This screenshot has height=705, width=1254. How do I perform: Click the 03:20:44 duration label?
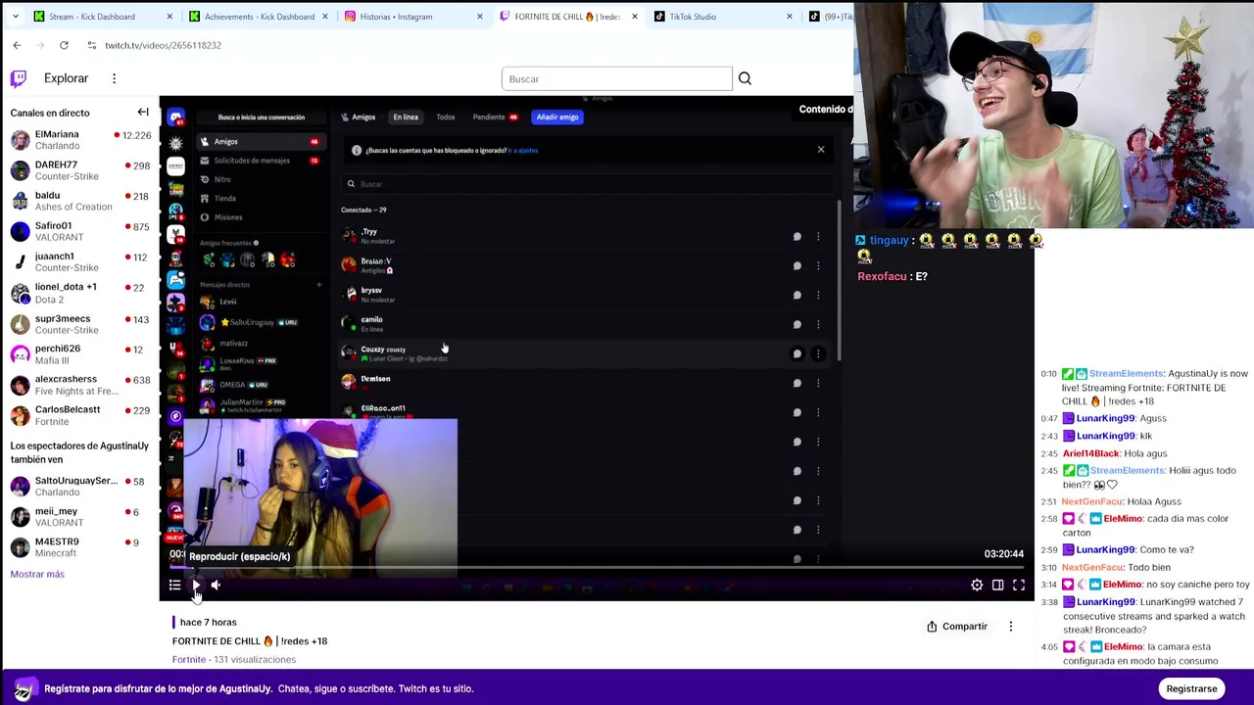pyautogui.click(x=1004, y=554)
